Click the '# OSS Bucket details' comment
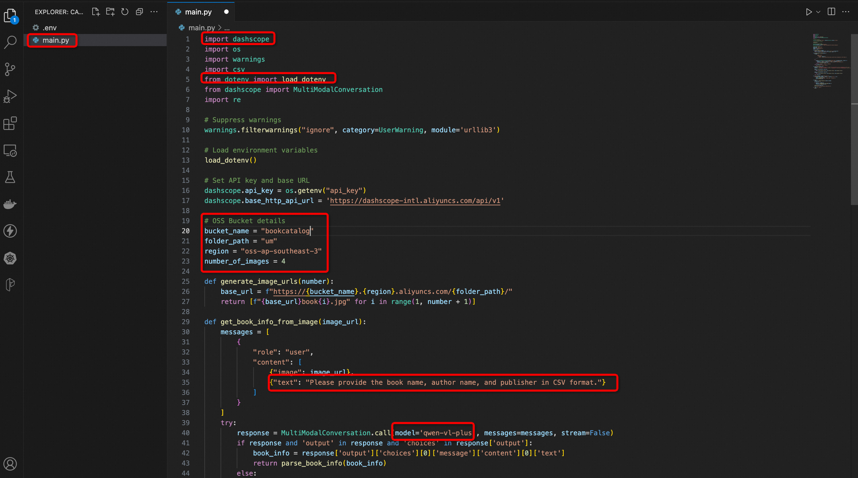 pos(245,221)
